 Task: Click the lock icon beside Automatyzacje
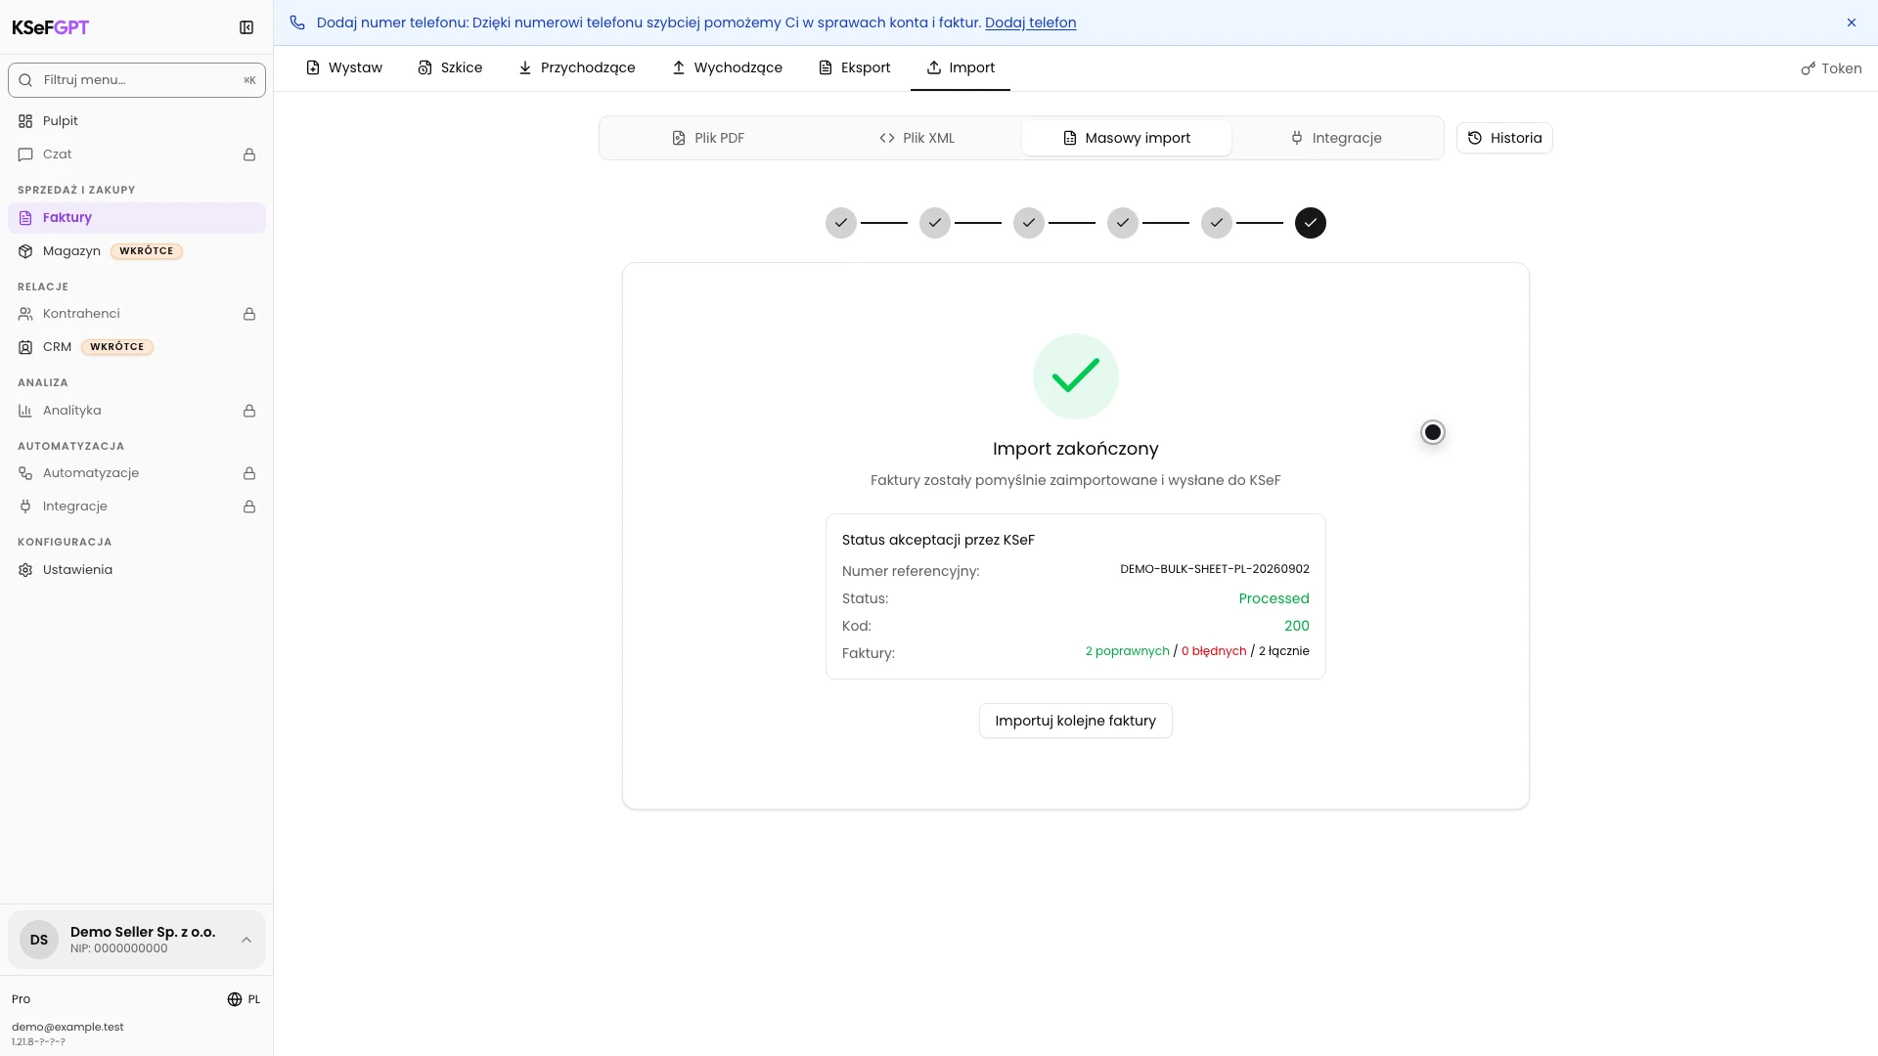pos(249,473)
